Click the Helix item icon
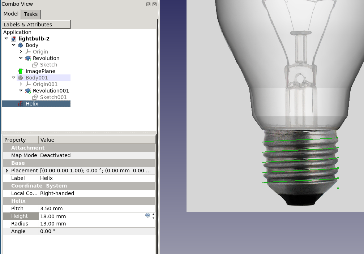Viewport: 364px width, 254px height. coord(21,104)
